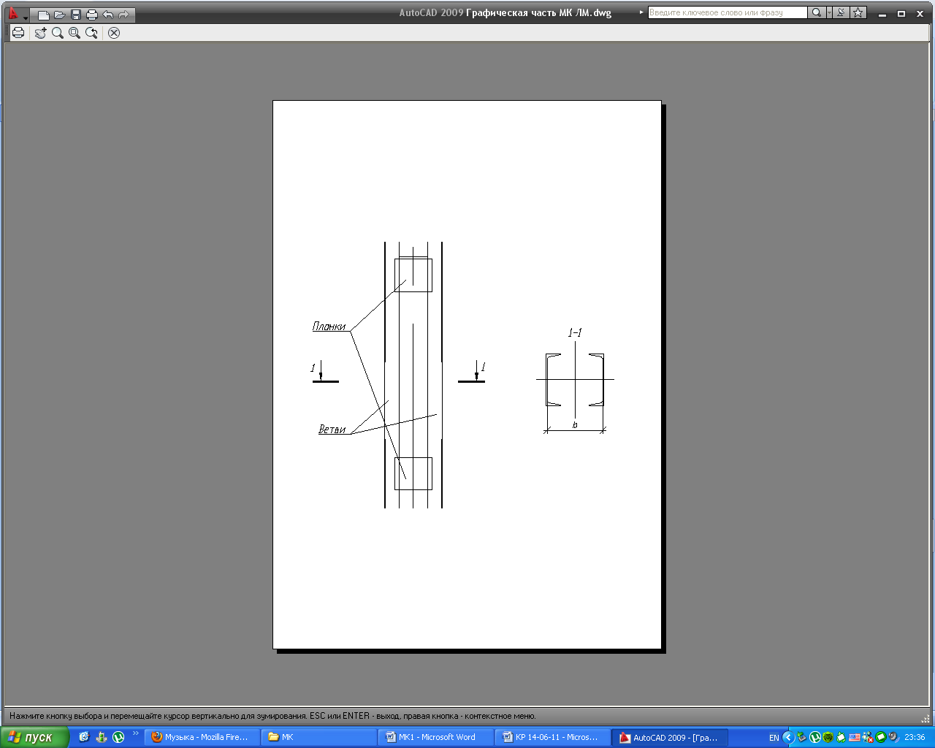This screenshot has height=748, width=935.
Task: Open the AutoCAD application menu button
Action: click(x=13, y=13)
